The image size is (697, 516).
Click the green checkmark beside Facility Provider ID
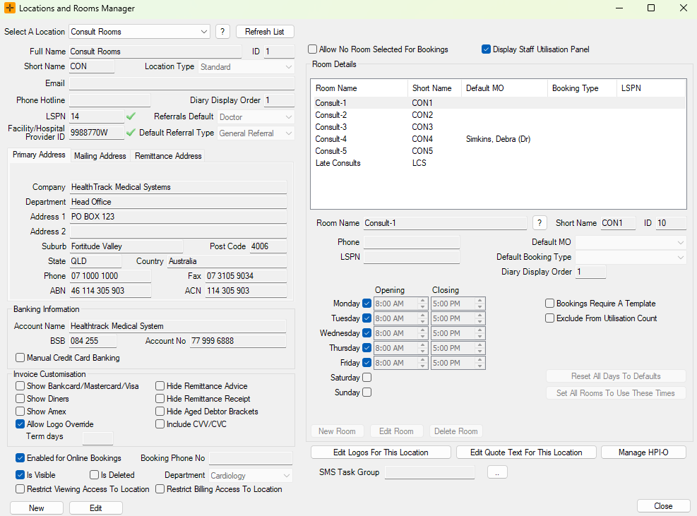pos(131,132)
